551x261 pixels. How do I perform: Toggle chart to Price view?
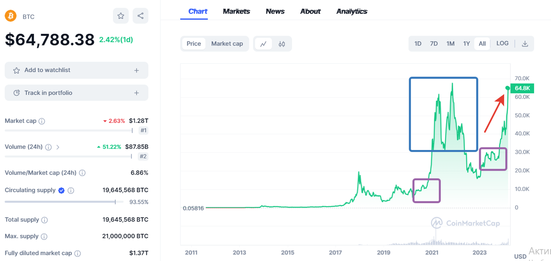(x=194, y=44)
